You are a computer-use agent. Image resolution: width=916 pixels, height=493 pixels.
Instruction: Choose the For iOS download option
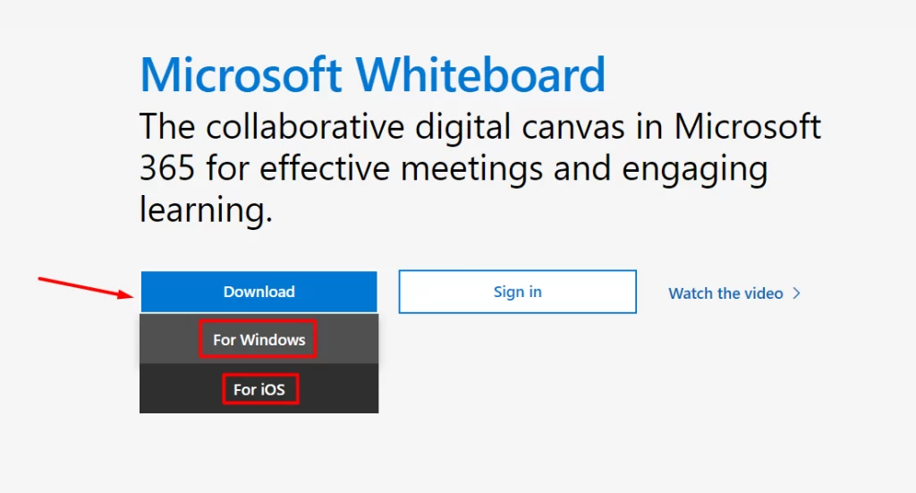pyautogui.click(x=259, y=389)
